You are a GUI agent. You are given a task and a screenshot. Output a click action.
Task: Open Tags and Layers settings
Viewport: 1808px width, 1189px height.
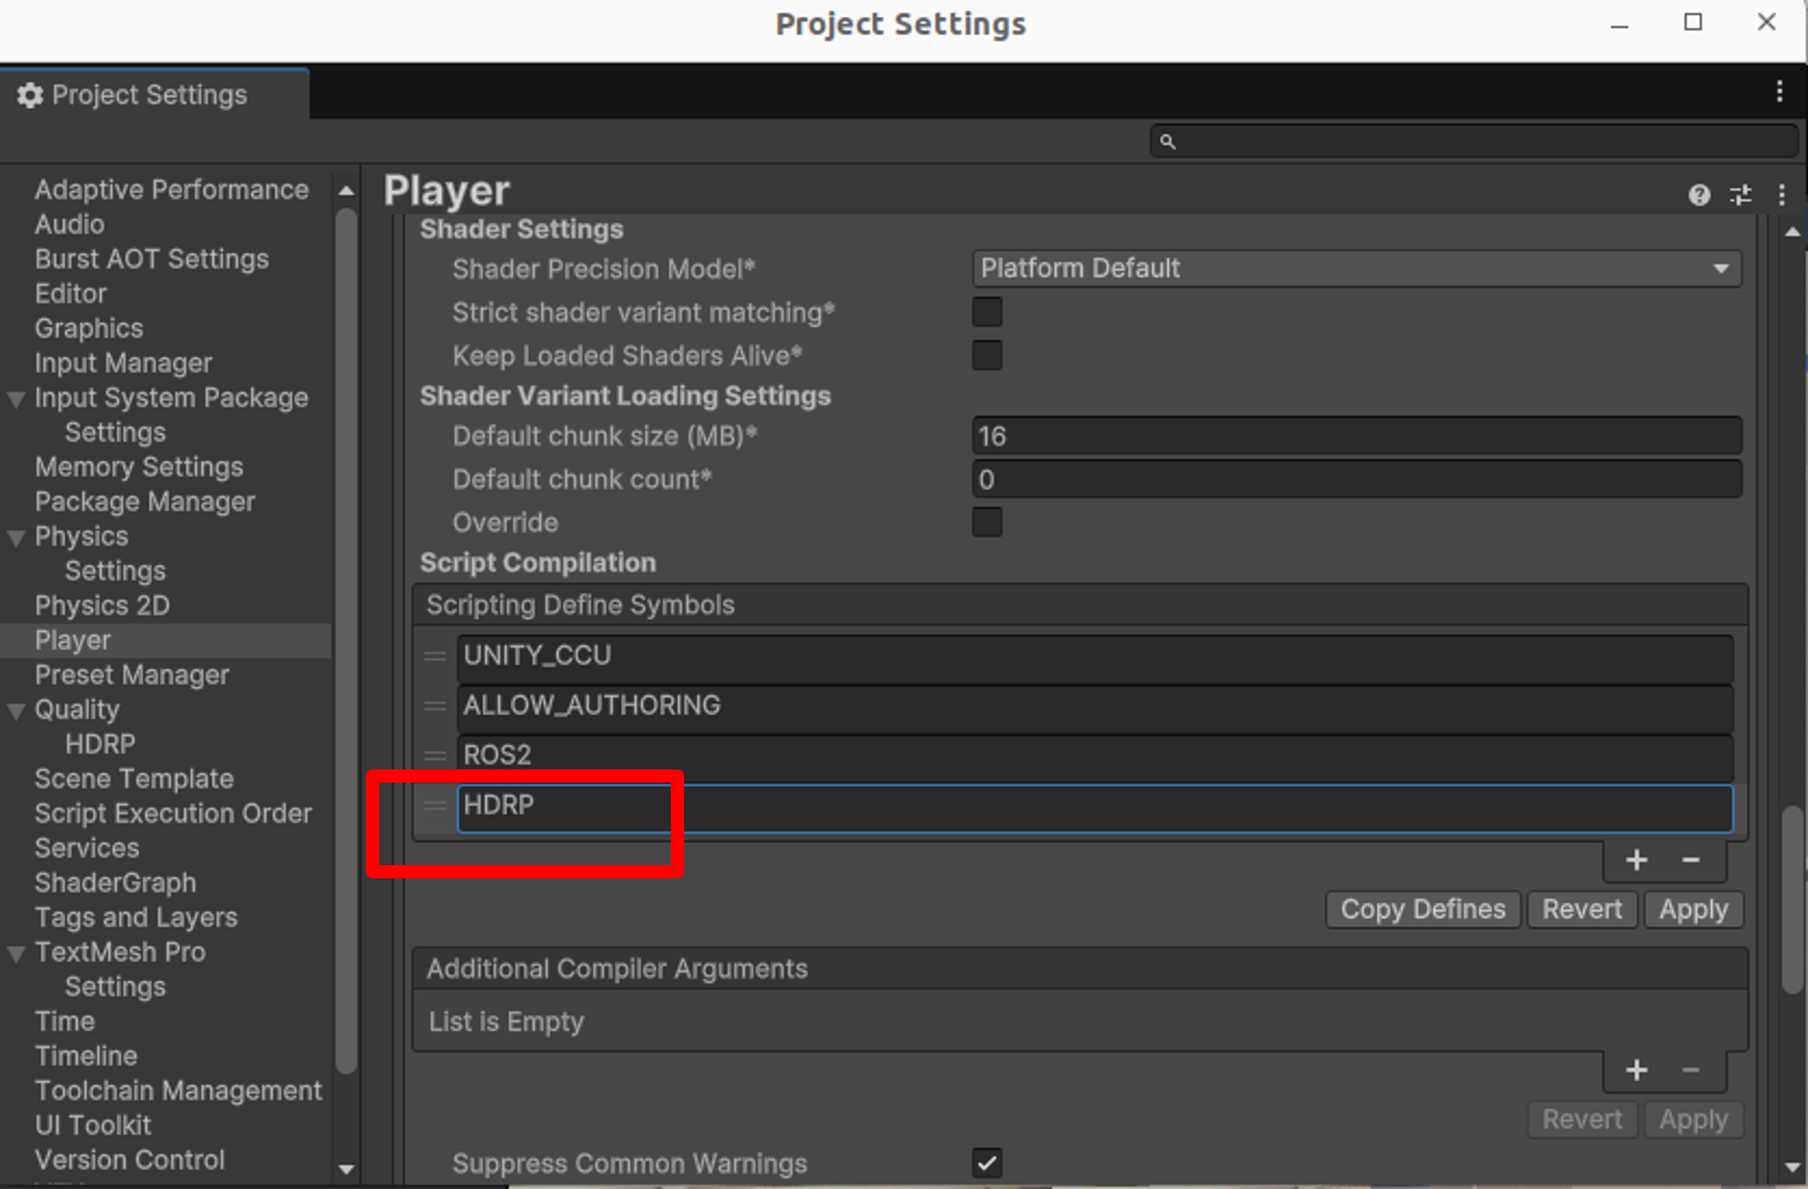tap(136, 917)
